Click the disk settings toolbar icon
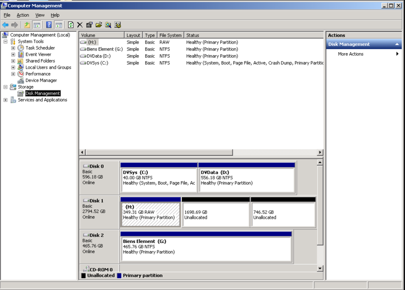This screenshot has height=290, width=405. (118, 25)
